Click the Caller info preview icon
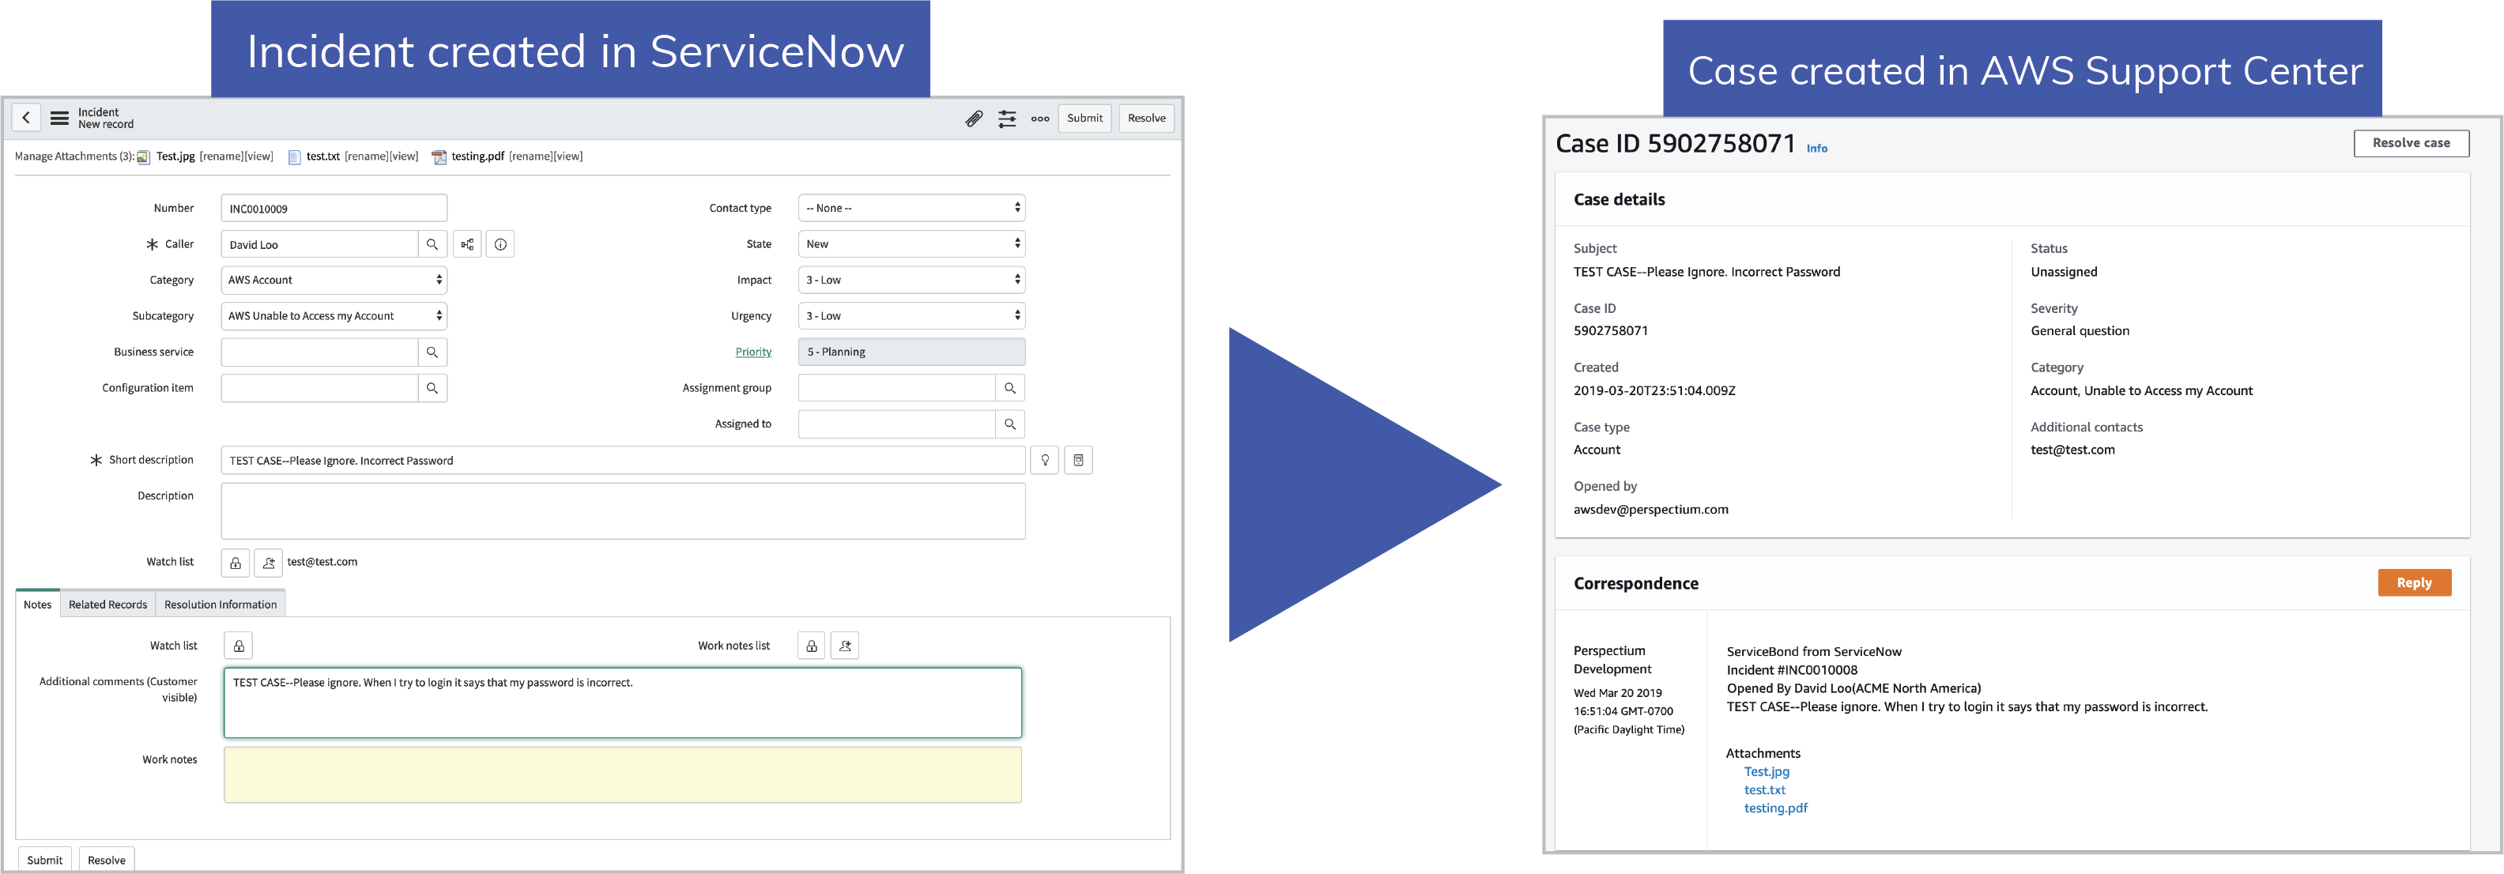The image size is (2504, 874). pyautogui.click(x=500, y=244)
